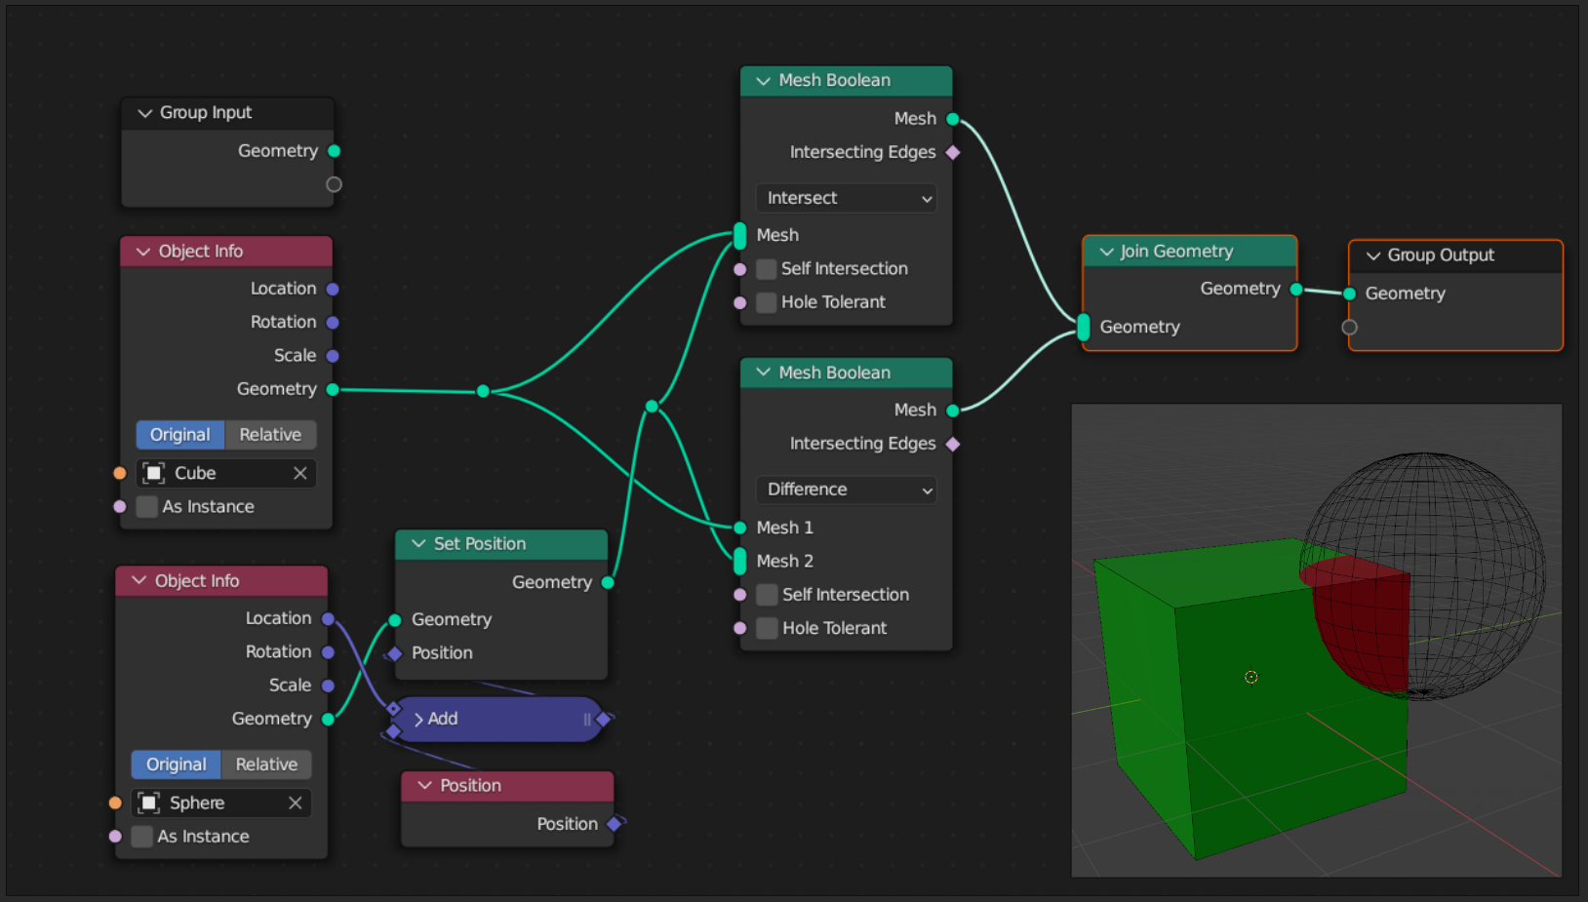1588x902 pixels.
Task: Click Join Geometry input socket
Action: pyautogui.click(x=1084, y=328)
